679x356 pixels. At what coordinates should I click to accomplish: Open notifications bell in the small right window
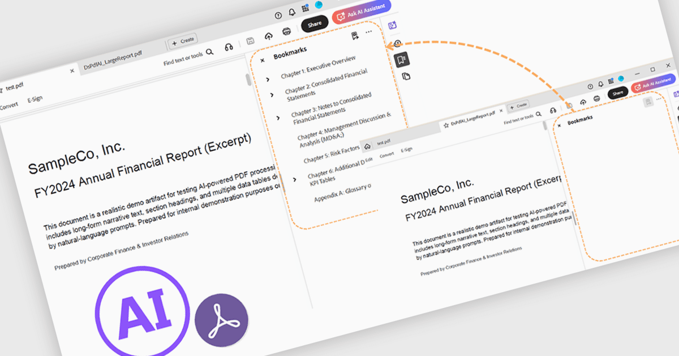[x=601, y=84]
